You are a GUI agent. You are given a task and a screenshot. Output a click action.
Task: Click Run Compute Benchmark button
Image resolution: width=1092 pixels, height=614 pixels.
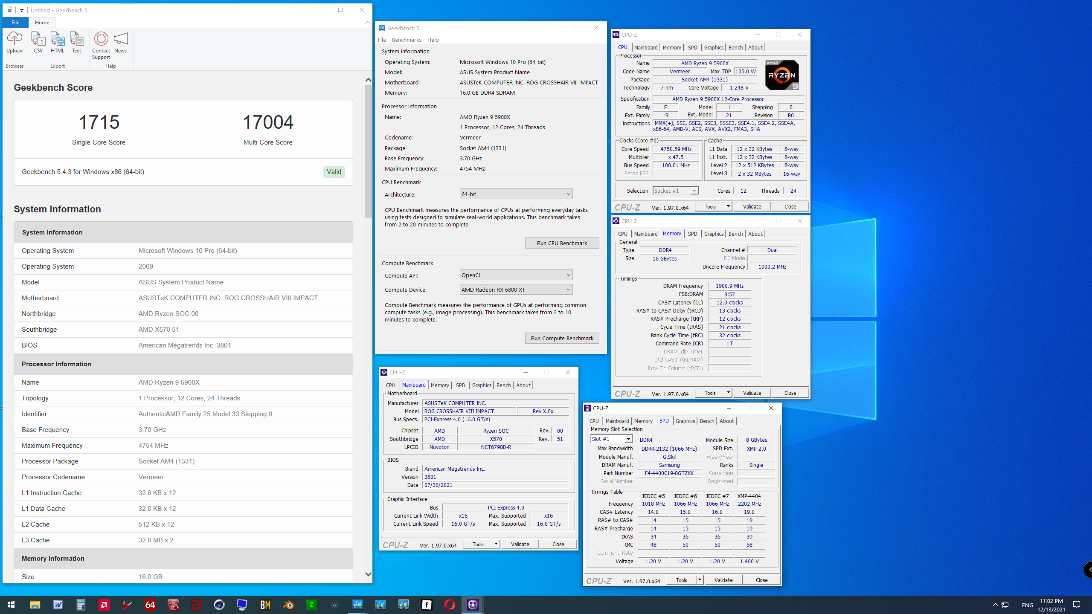(562, 338)
